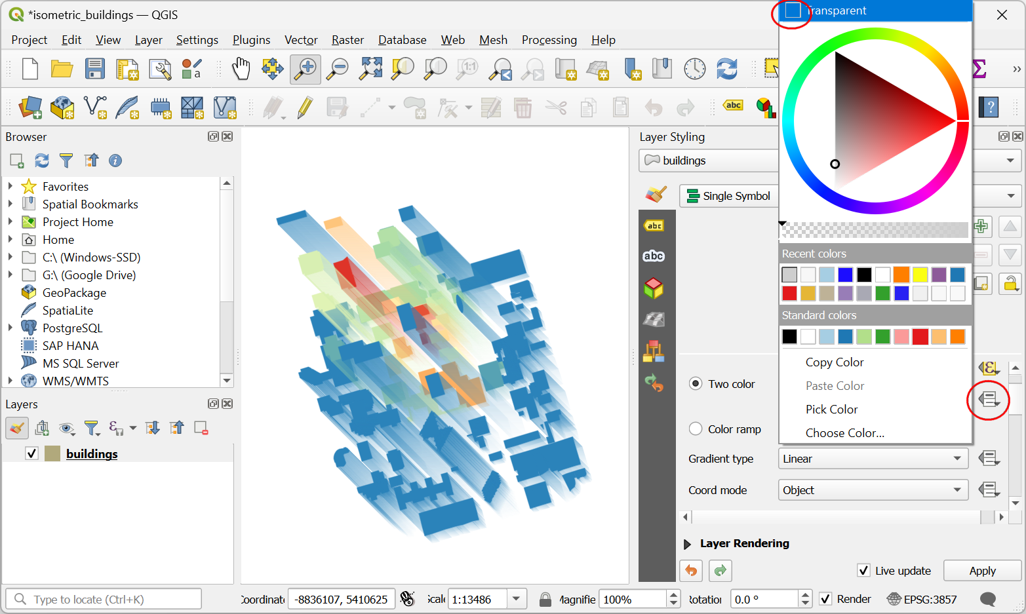This screenshot has width=1026, height=614.
Task: Disable the Live update checkbox
Action: 864,571
